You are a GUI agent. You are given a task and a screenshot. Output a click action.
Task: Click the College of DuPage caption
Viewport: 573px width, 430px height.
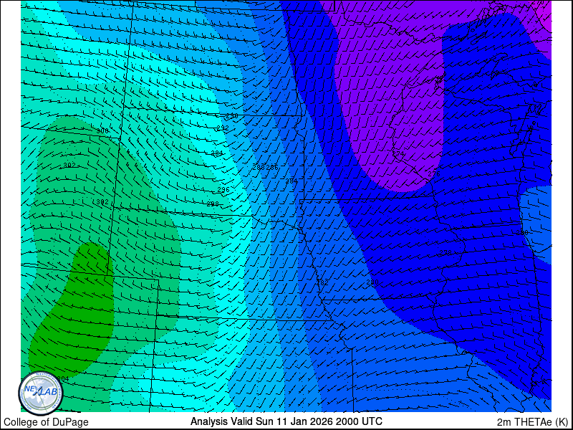coord(46,422)
